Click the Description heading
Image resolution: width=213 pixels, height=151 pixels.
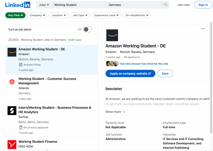114,89
